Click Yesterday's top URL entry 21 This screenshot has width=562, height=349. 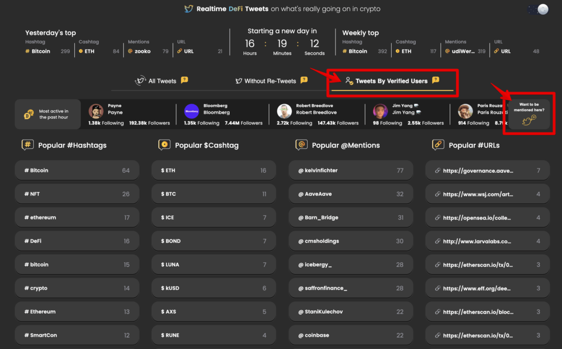click(200, 51)
